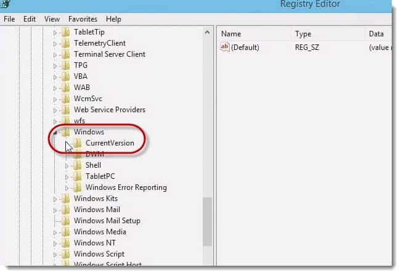This screenshot has height=275, width=401.
Task: Select the Web Service Providers label
Action: pos(110,110)
